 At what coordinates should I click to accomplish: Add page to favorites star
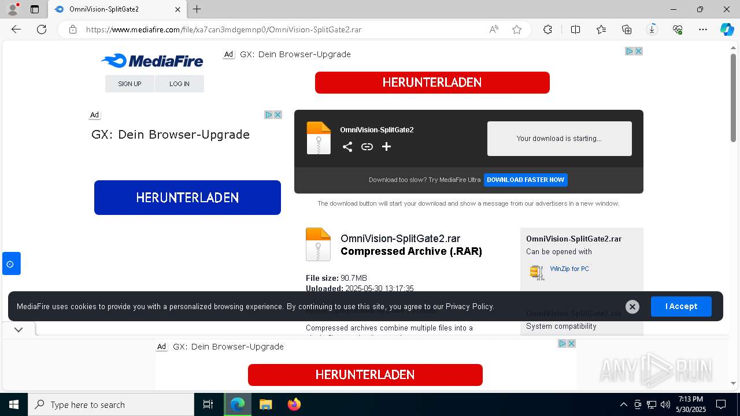point(517,29)
